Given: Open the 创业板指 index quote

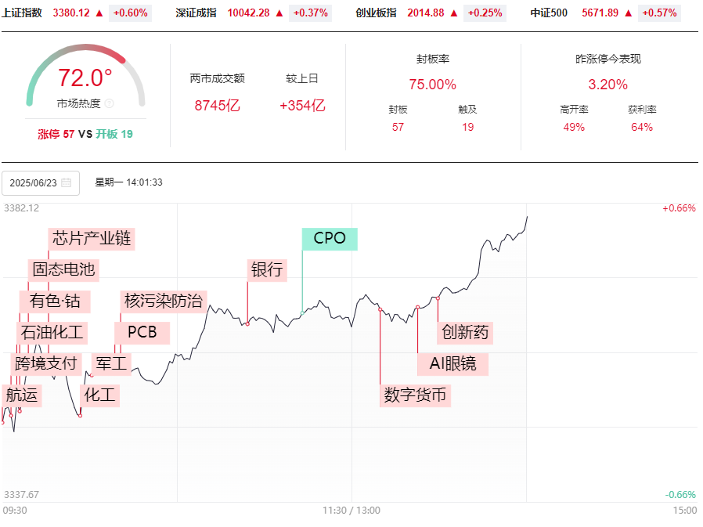Looking at the screenshot, I should (376, 13).
